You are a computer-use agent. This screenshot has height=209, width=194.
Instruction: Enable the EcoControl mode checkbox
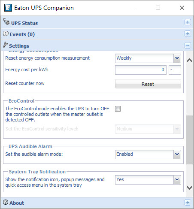(x=118, y=109)
